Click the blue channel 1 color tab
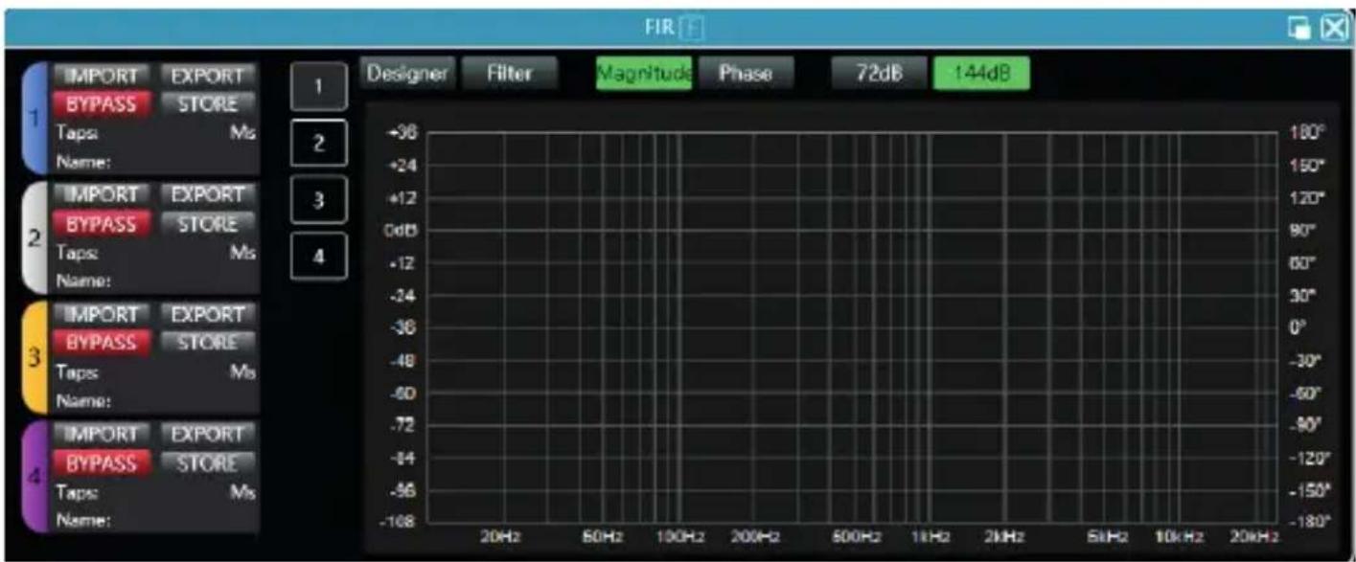 pos(34,117)
